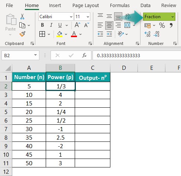
Task: Click the formula bar Enter checkmark
Action: coord(71,55)
